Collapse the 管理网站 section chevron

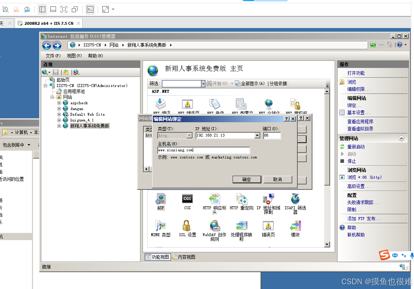401,138
